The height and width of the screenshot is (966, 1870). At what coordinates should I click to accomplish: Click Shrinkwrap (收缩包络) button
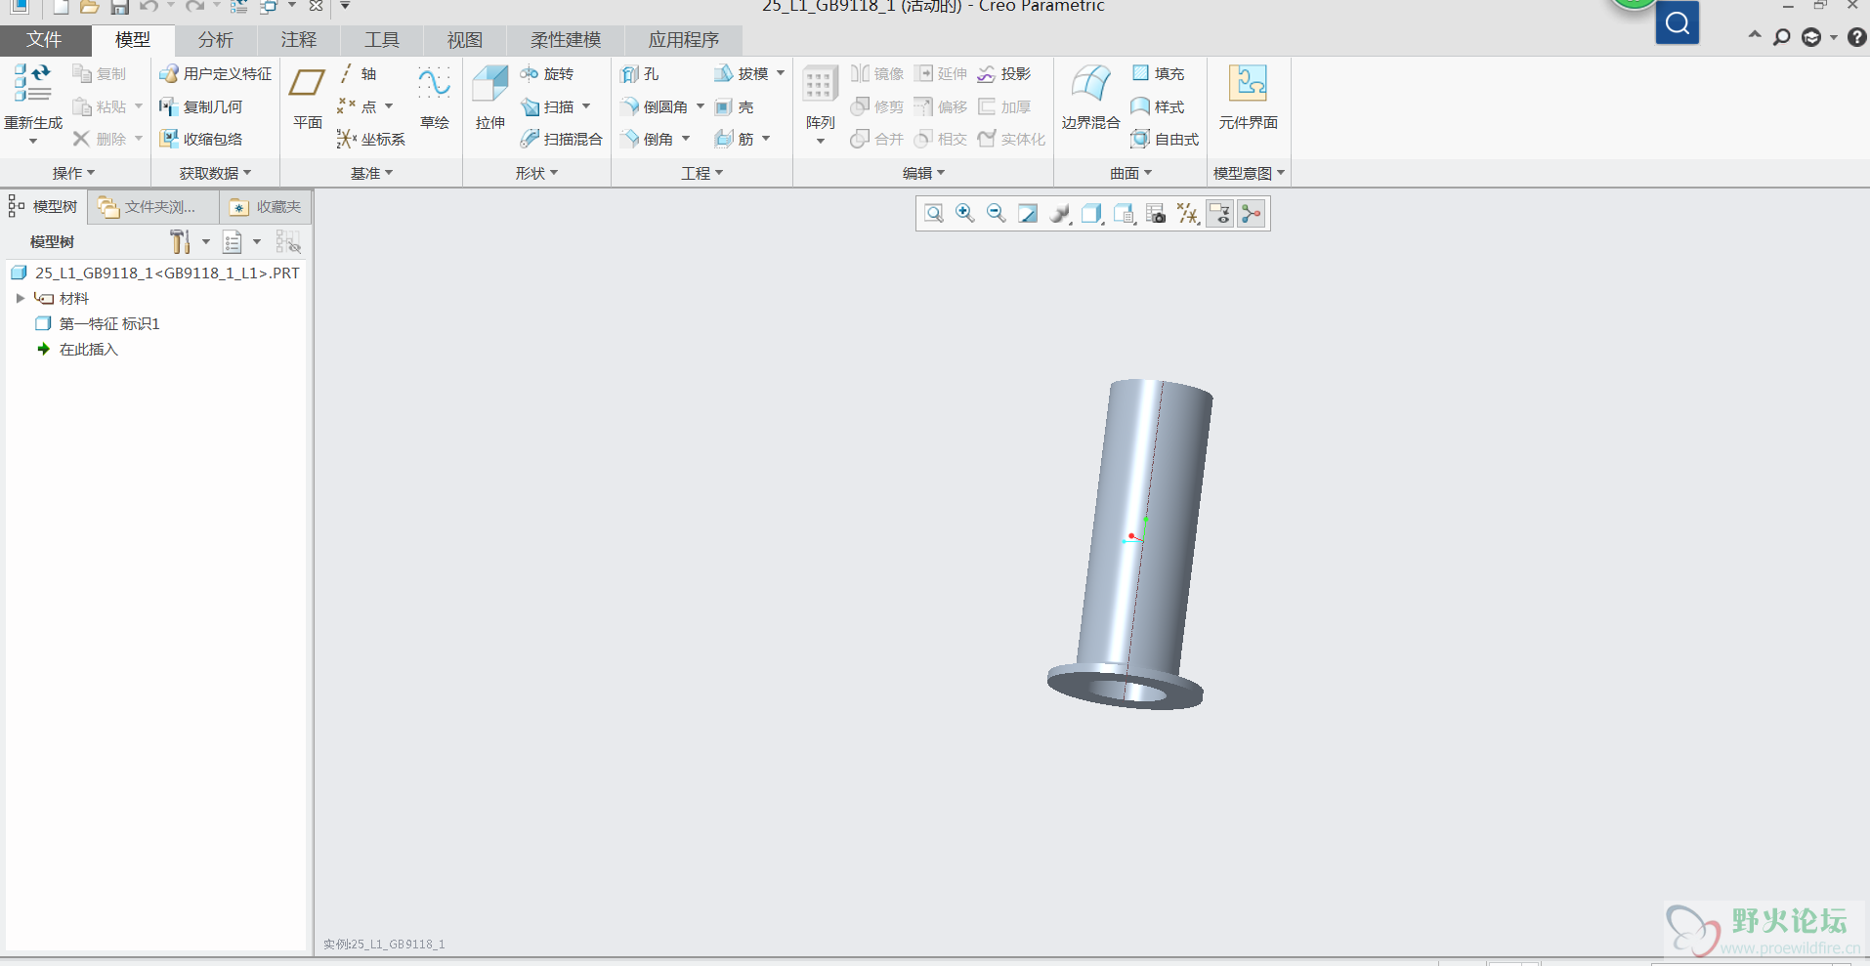pyautogui.click(x=200, y=139)
